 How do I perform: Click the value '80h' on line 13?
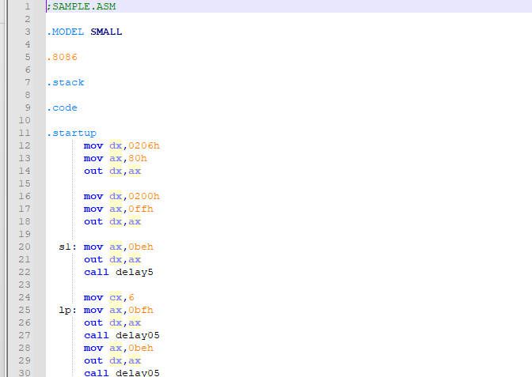138,159
